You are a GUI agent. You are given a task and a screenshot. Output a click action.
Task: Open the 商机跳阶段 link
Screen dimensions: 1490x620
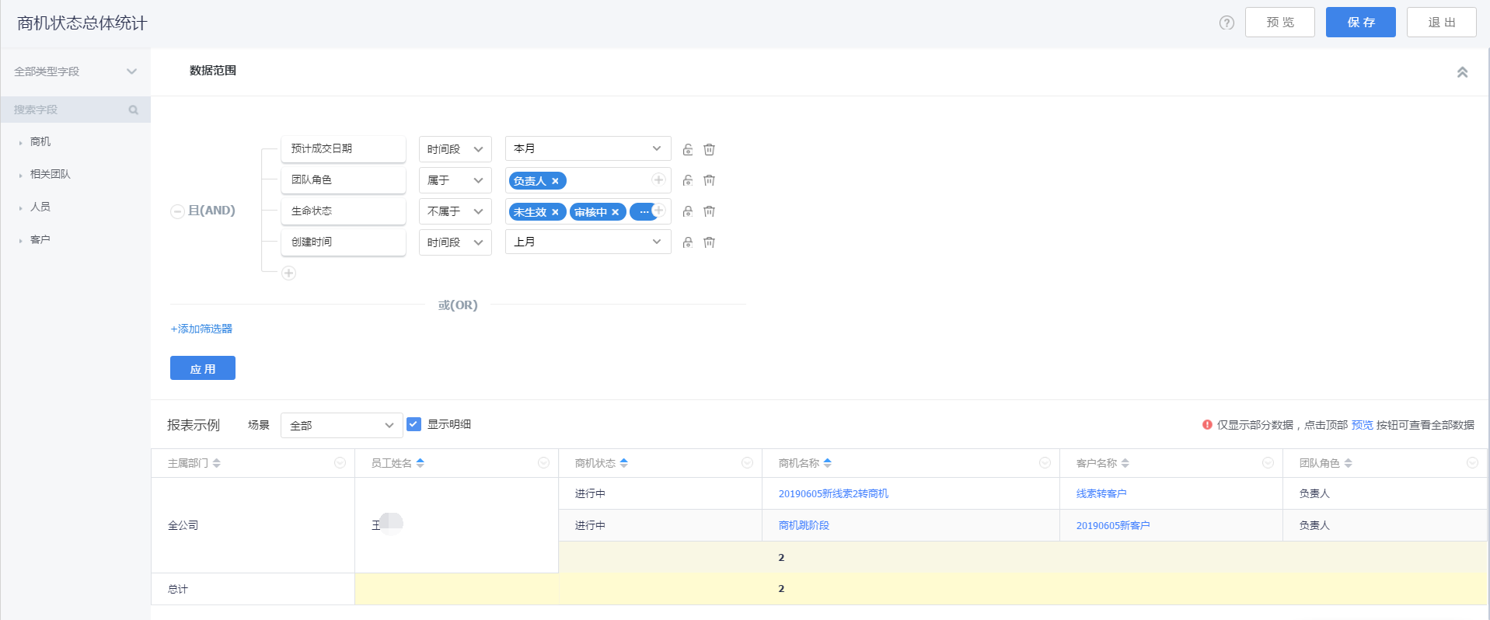click(804, 526)
